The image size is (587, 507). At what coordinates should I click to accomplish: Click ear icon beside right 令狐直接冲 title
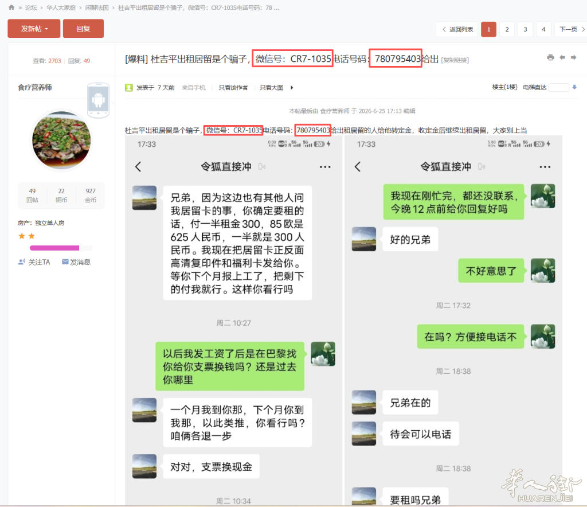coord(482,167)
